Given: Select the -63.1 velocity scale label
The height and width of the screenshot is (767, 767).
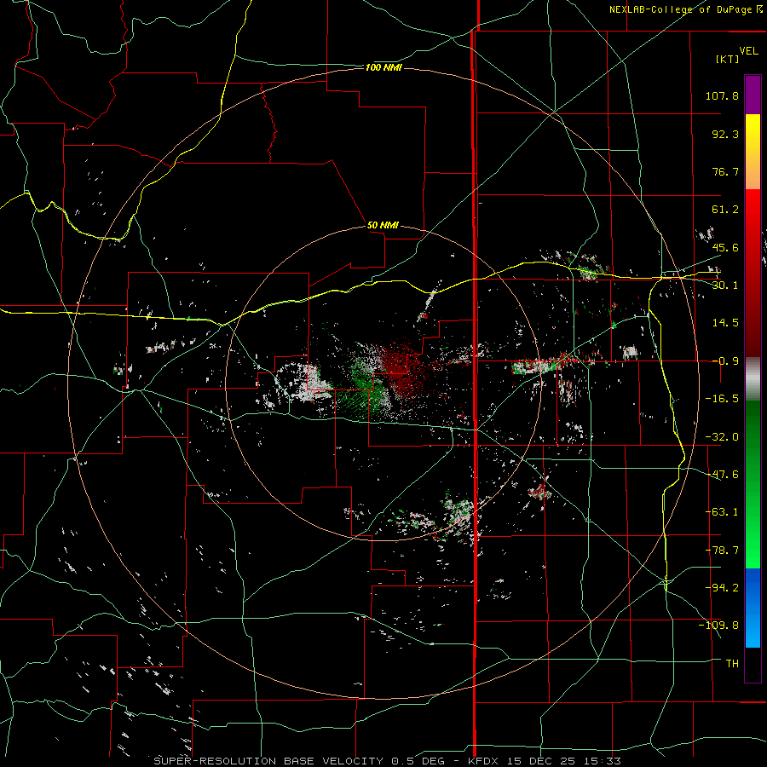Looking at the screenshot, I should point(722,512).
